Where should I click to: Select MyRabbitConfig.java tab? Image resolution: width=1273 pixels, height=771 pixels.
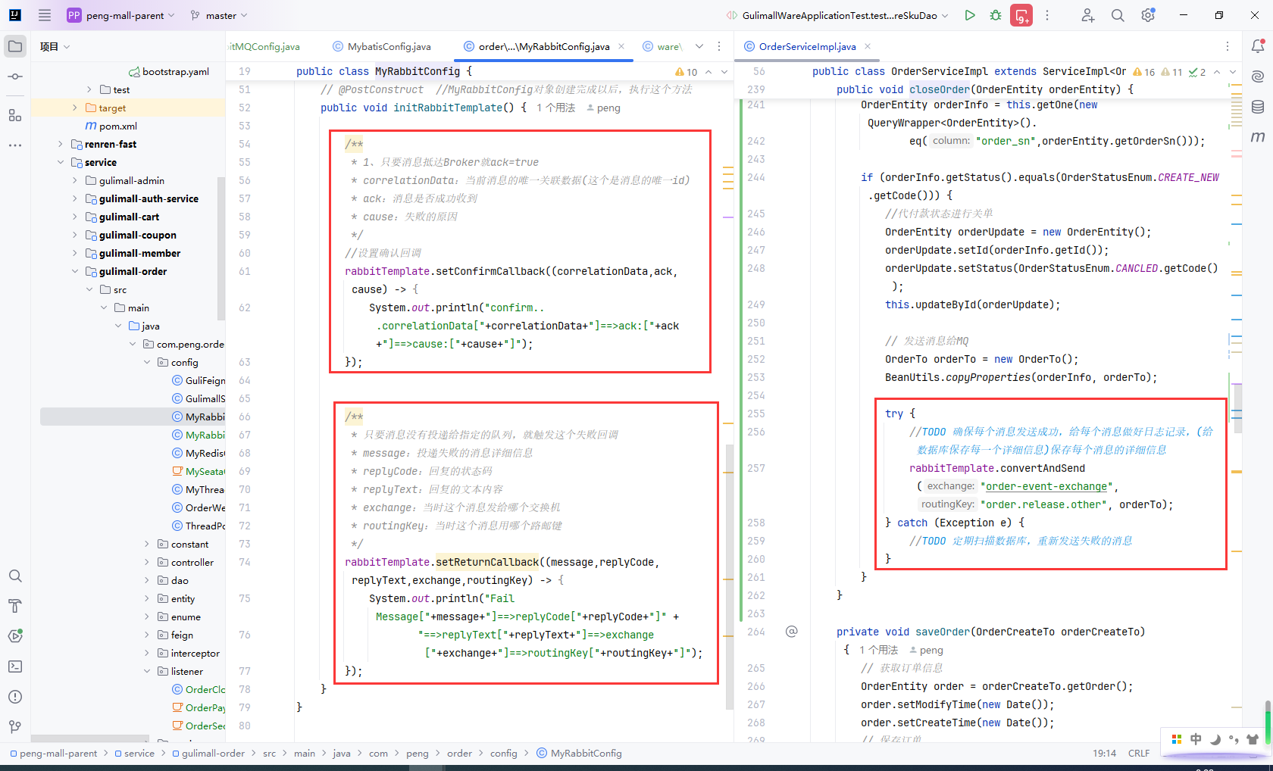coord(544,46)
